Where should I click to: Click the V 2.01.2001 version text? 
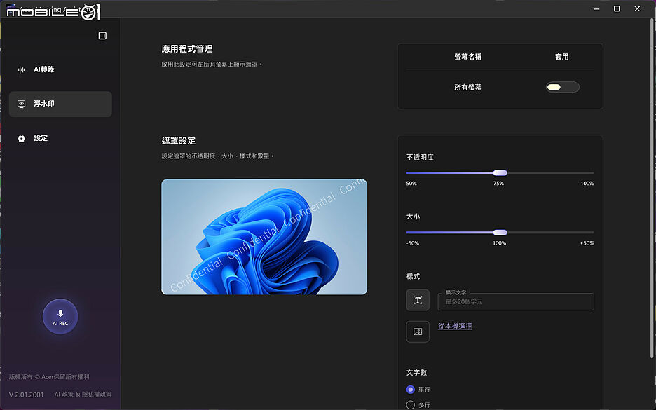(x=27, y=395)
